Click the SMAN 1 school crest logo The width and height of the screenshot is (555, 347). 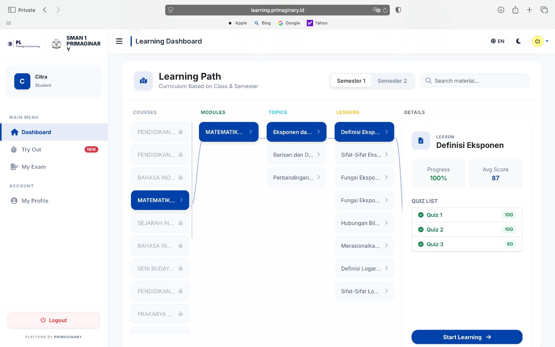(x=56, y=44)
